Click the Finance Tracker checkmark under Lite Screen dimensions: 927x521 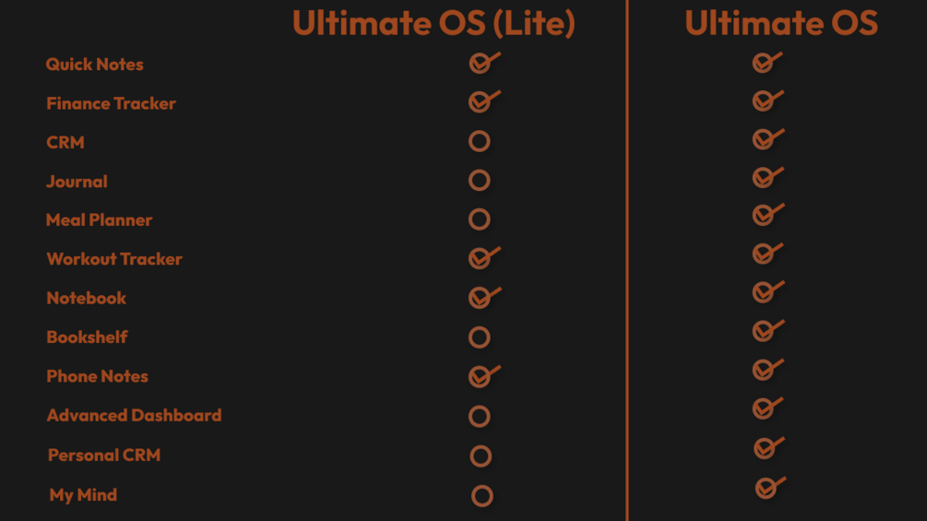pyautogui.click(x=485, y=101)
